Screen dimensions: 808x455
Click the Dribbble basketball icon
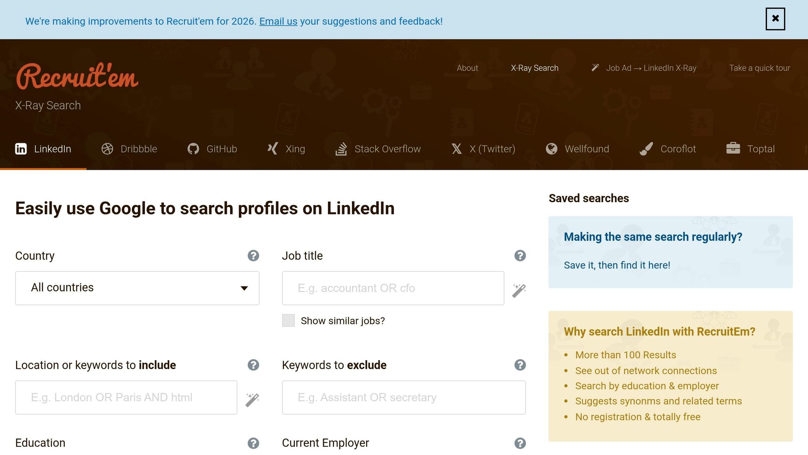coord(107,149)
